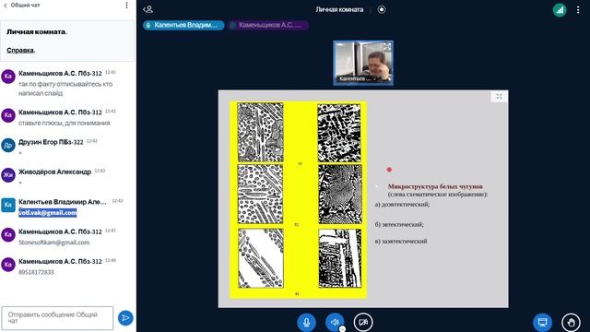This screenshot has width=590, height=332.
Task: Select Каменьщиков А.С. participant tab
Action: (268, 25)
